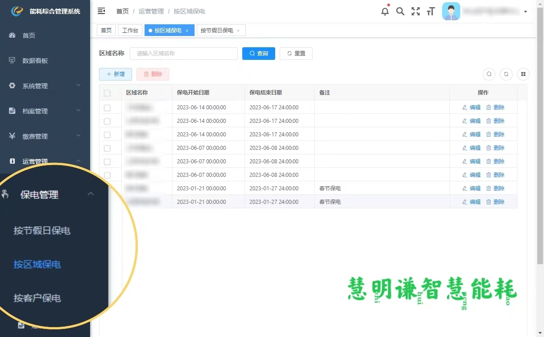Check the select-all checkbox in table header
Screen dimensions: 544x337
pyautogui.click(x=107, y=93)
